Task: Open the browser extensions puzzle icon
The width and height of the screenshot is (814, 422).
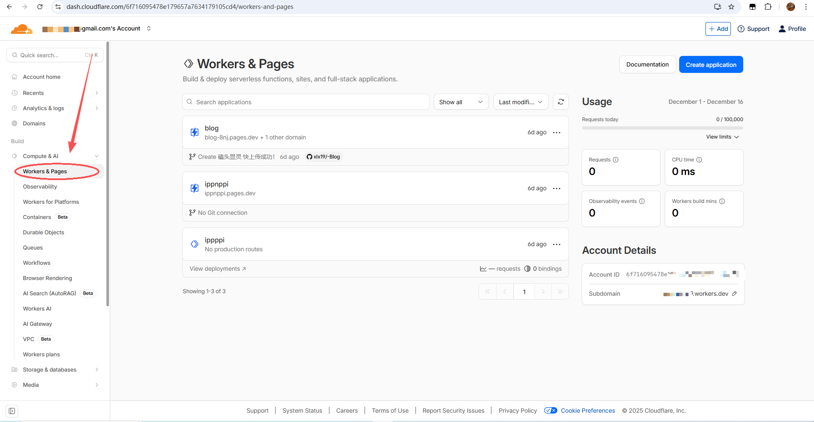Action: pos(768,7)
